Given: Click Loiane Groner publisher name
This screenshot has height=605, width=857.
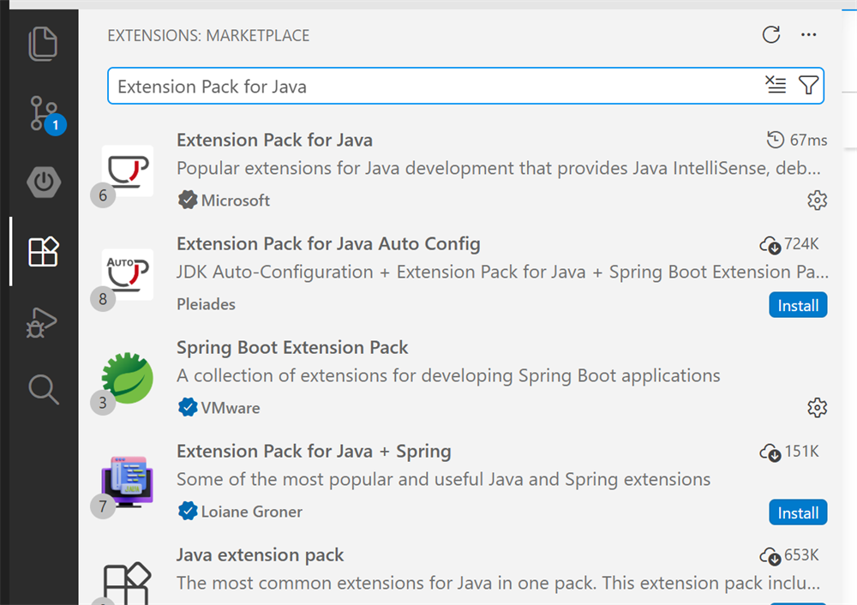Looking at the screenshot, I should [251, 512].
